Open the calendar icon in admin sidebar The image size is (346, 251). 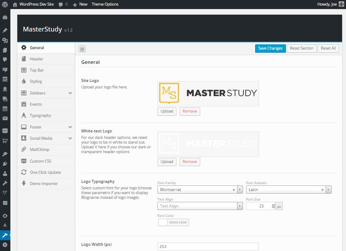click(5, 109)
